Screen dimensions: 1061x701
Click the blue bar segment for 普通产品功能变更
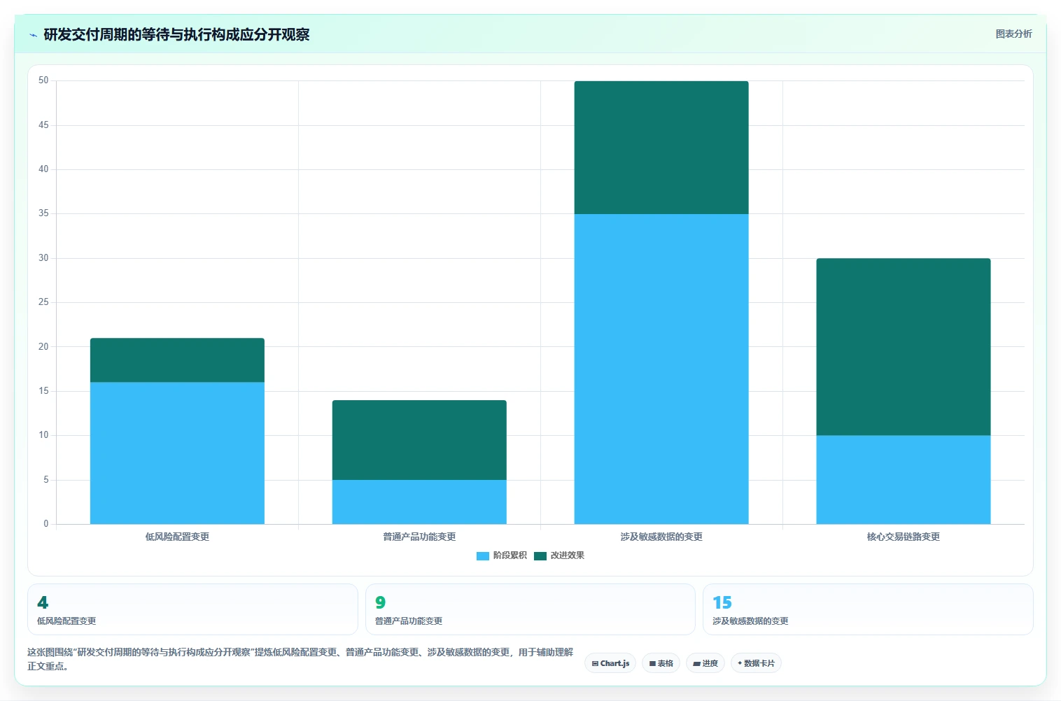pyautogui.click(x=419, y=502)
